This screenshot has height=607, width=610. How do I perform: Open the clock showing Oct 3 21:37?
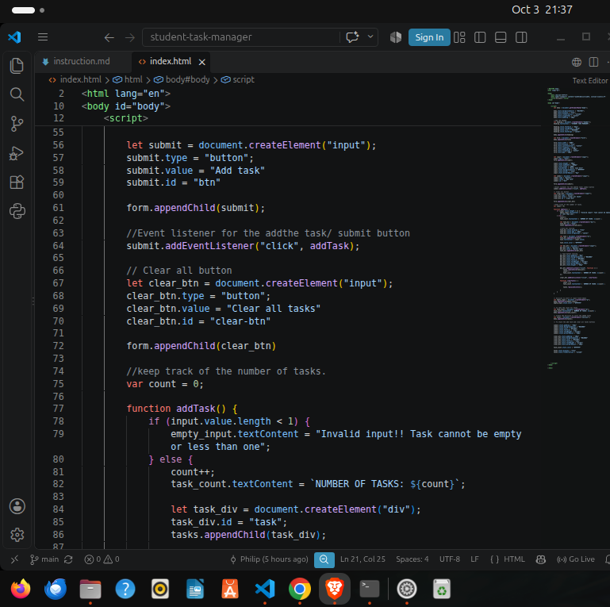pos(542,10)
